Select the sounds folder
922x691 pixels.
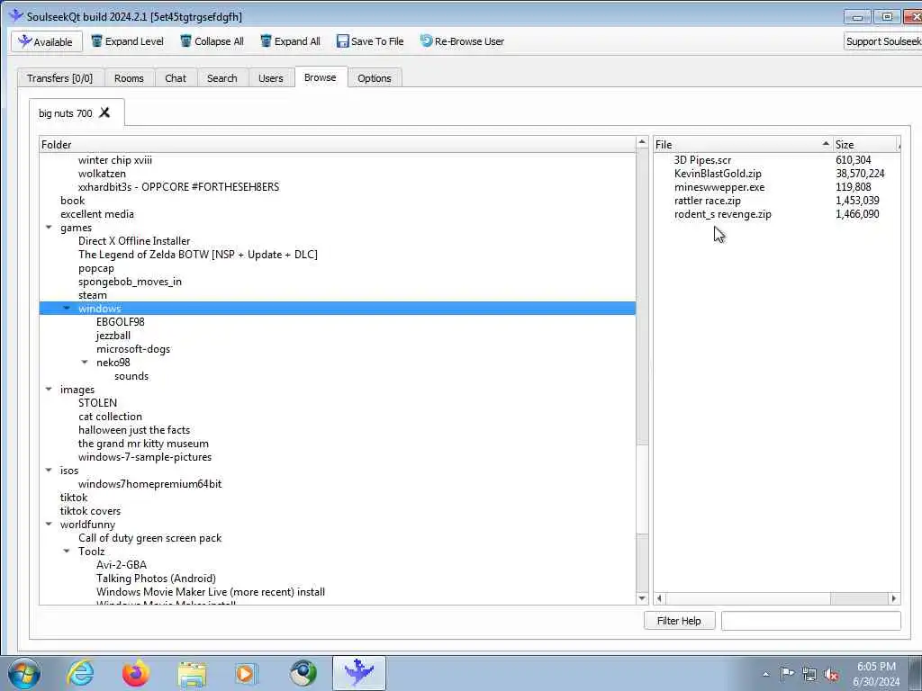pyautogui.click(x=131, y=376)
